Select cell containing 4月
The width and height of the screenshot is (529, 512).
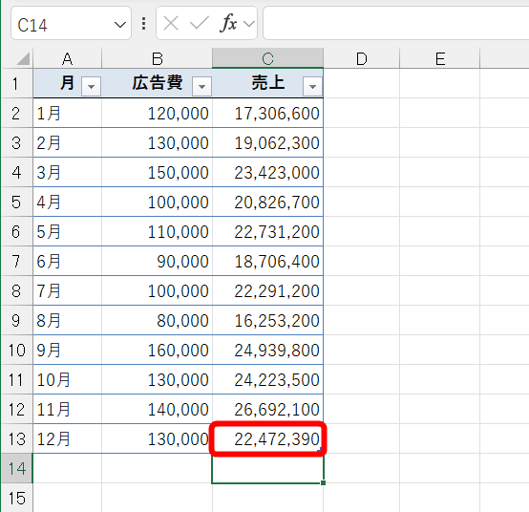68,202
